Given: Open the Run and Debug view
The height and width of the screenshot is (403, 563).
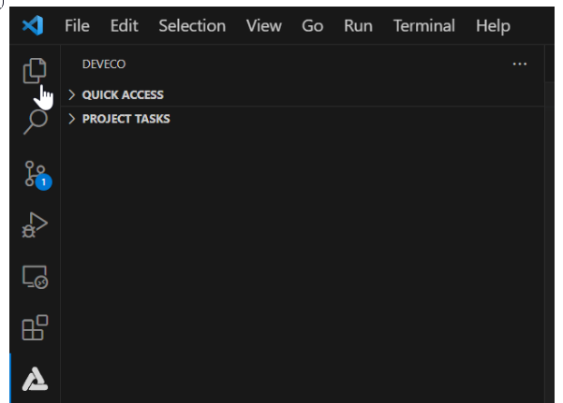Looking at the screenshot, I should [35, 225].
